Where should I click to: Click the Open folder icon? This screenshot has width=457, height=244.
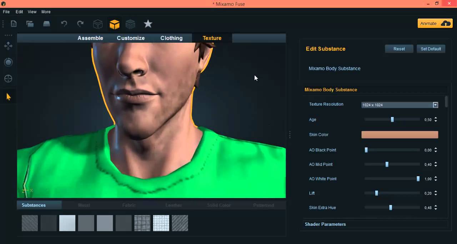pyautogui.click(x=30, y=24)
